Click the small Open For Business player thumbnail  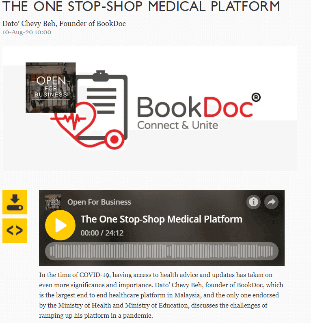[53, 202]
